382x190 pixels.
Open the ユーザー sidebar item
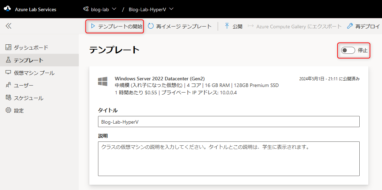click(39, 85)
